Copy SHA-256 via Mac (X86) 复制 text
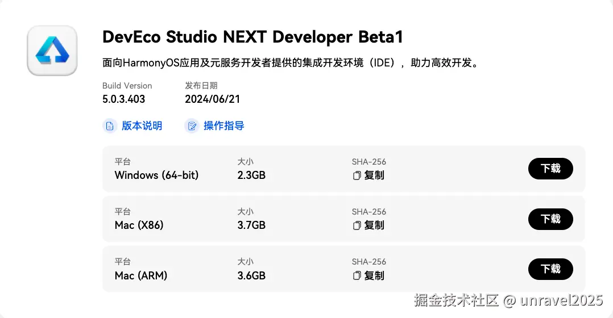 click(374, 225)
